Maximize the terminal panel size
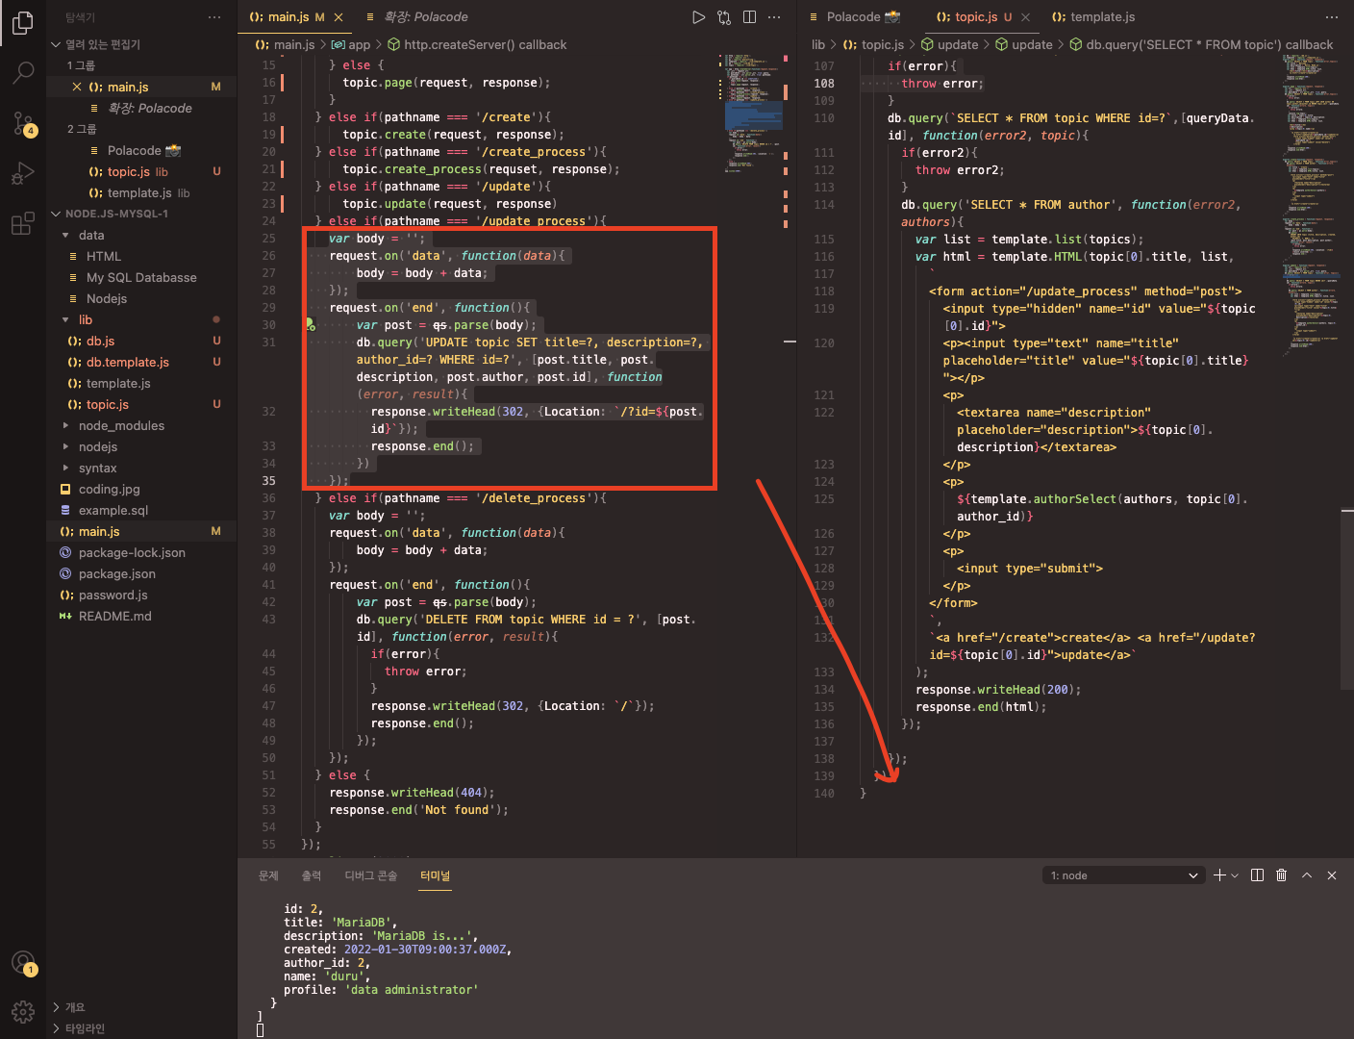This screenshot has height=1039, width=1354. point(1307,875)
